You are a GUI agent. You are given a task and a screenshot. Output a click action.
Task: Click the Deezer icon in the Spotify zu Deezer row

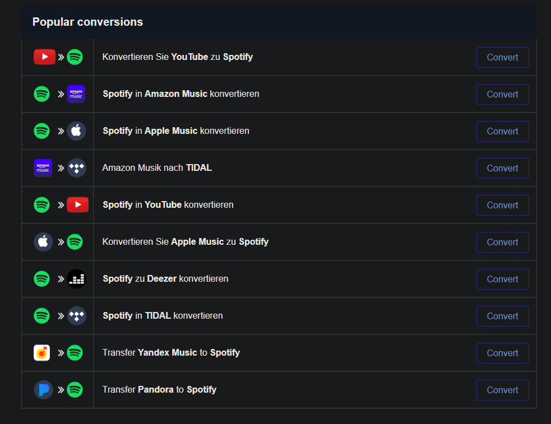pos(76,279)
